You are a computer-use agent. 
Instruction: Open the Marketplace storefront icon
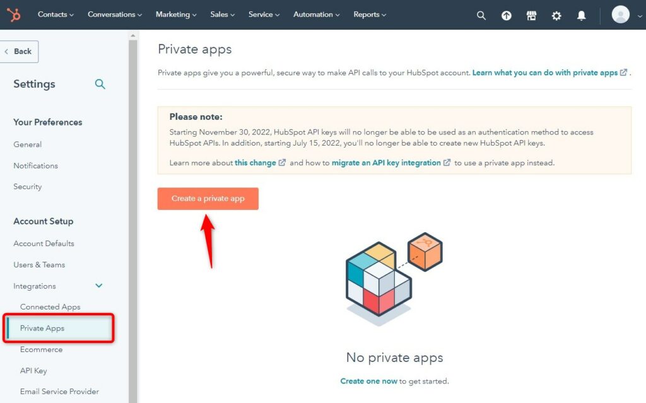531,16
